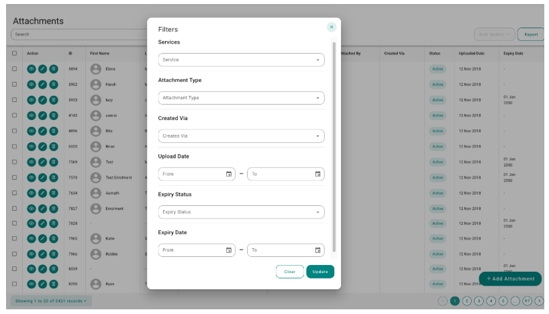Check the row checkbox for ID 3933
Viewport: 549px width, 314px height.
click(14, 100)
